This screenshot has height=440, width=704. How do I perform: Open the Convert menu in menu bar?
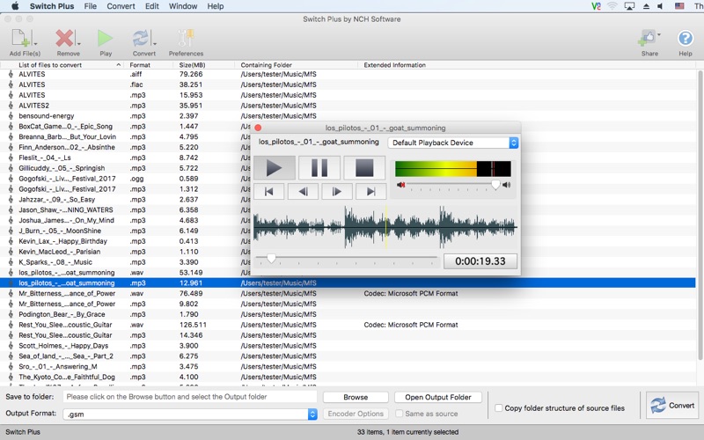coord(121,6)
